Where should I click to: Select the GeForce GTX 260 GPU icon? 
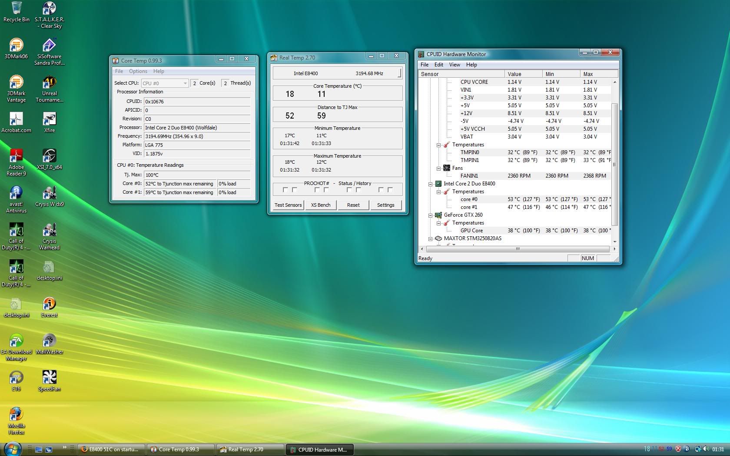point(438,215)
